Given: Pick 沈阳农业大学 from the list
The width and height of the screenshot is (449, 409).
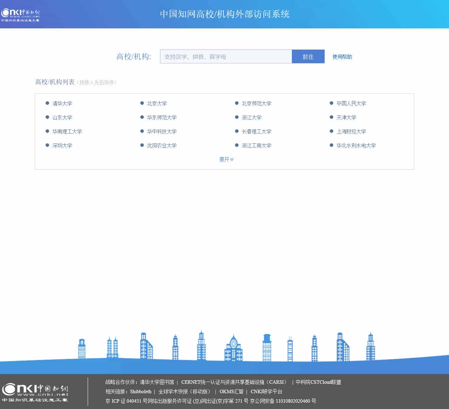Looking at the screenshot, I should tap(162, 145).
